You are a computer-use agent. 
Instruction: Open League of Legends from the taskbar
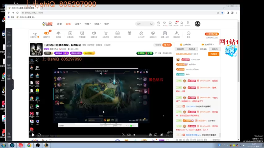pyautogui.click(x=46, y=145)
